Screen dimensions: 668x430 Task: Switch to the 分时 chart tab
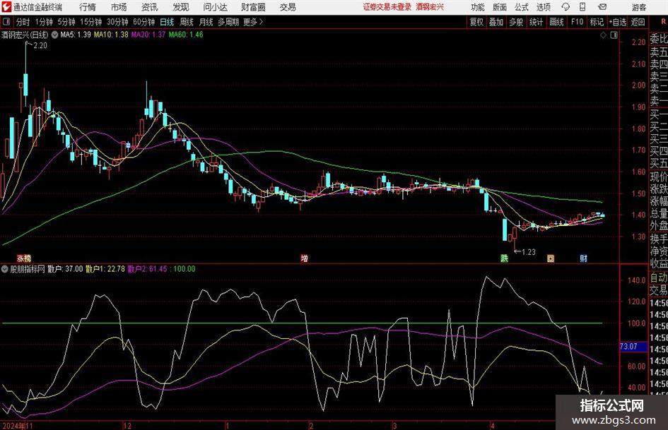(23, 22)
